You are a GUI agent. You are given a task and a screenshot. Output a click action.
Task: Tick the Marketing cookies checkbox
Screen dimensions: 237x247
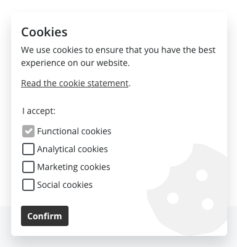pos(28,167)
